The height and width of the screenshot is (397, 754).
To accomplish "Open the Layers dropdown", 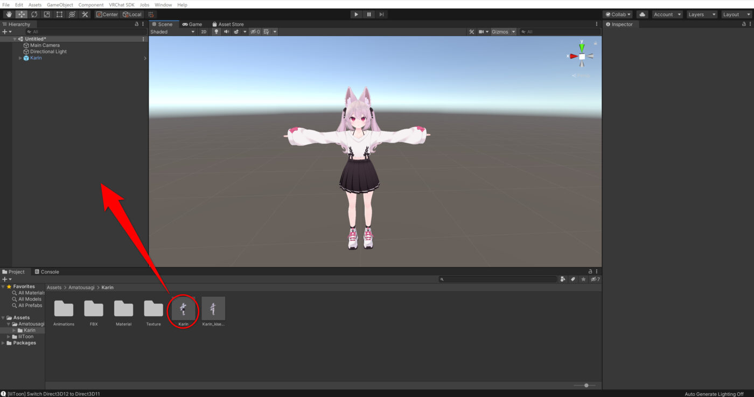I will point(701,15).
